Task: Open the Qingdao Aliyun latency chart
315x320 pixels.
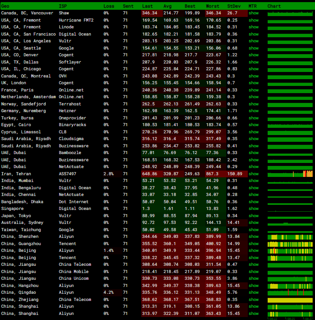Action: click(x=290, y=292)
